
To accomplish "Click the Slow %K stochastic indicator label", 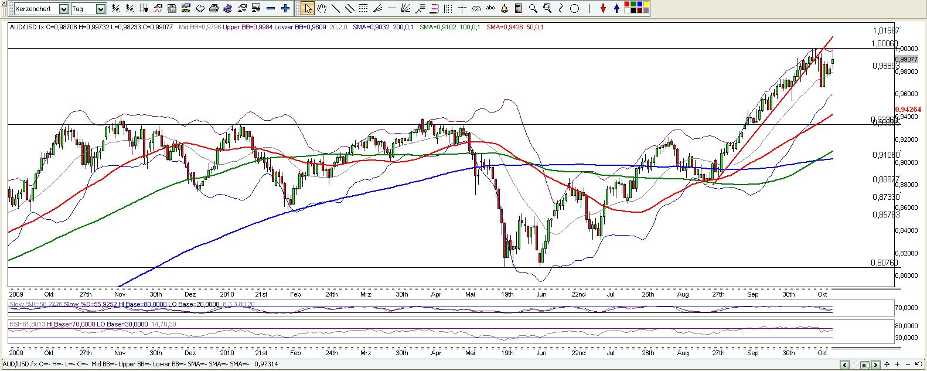I will click(x=35, y=304).
